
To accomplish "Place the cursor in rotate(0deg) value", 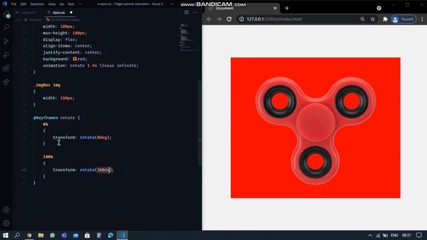I will point(102,137).
